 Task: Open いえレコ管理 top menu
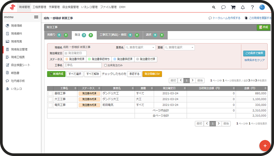coord(89,7)
